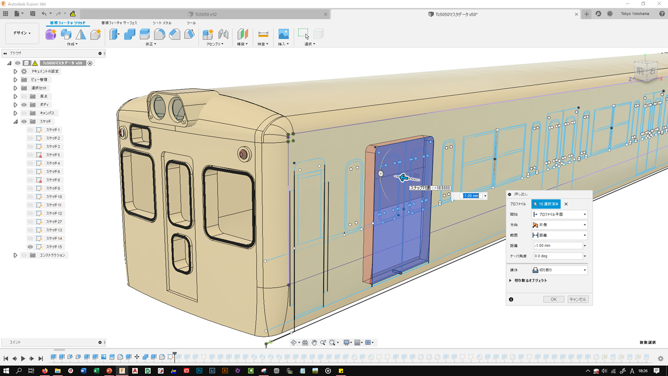Show the 原点 folder via its eye icon
Image resolution: width=668 pixels, height=376 pixels.
(24, 96)
